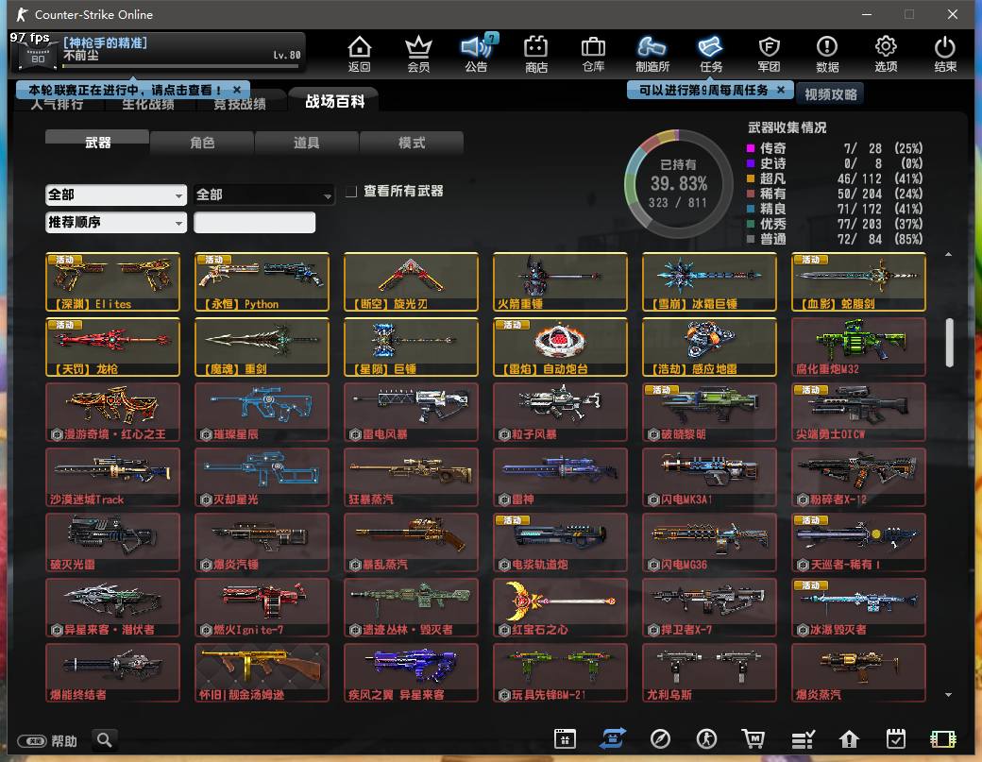Click the 超凡 orange rarity swatch

(x=751, y=178)
